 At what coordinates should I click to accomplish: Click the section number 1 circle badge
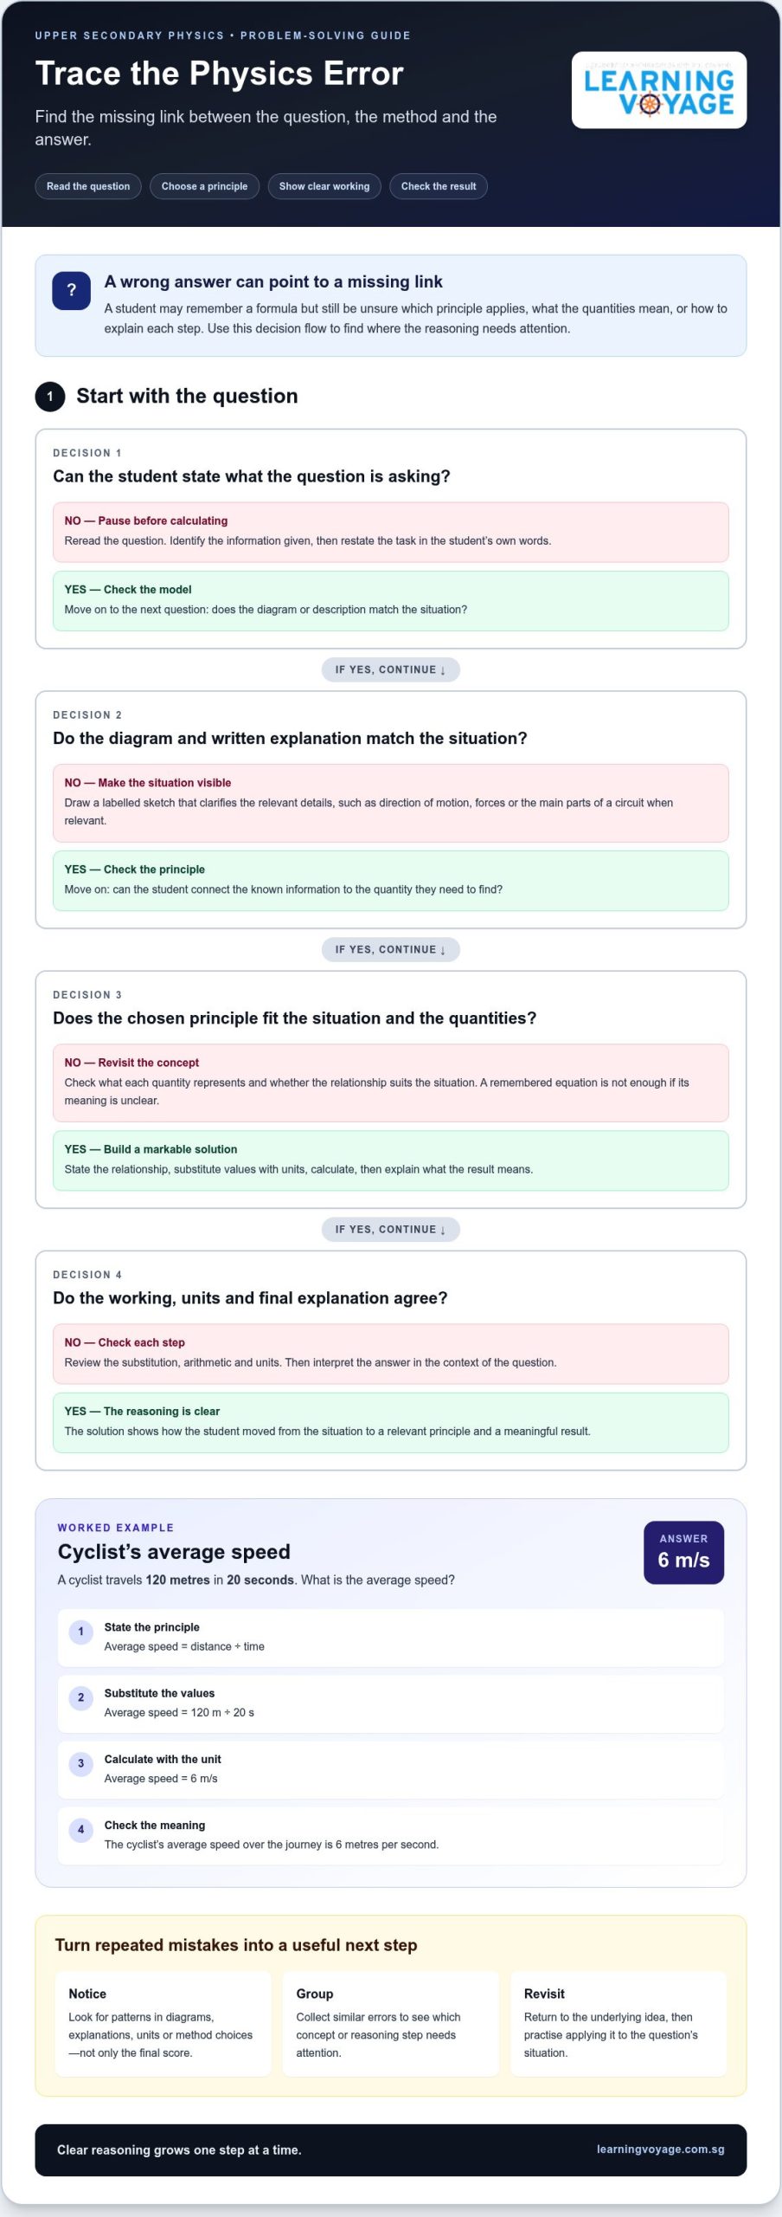50,397
